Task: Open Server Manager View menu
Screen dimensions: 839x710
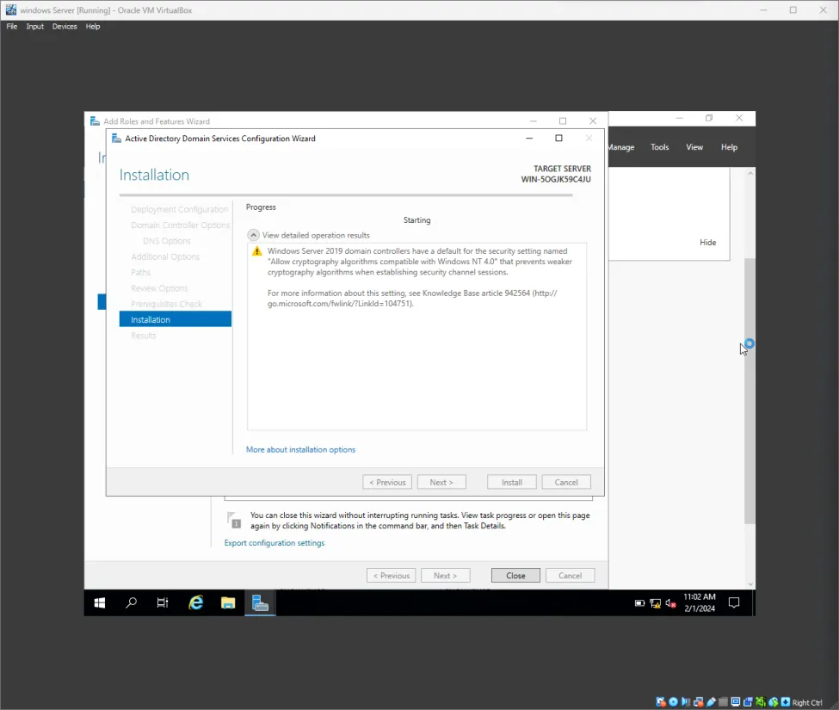Action: [x=694, y=147]
